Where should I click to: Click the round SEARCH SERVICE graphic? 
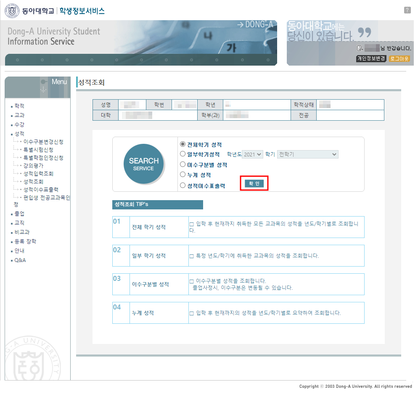click(143, 164)
